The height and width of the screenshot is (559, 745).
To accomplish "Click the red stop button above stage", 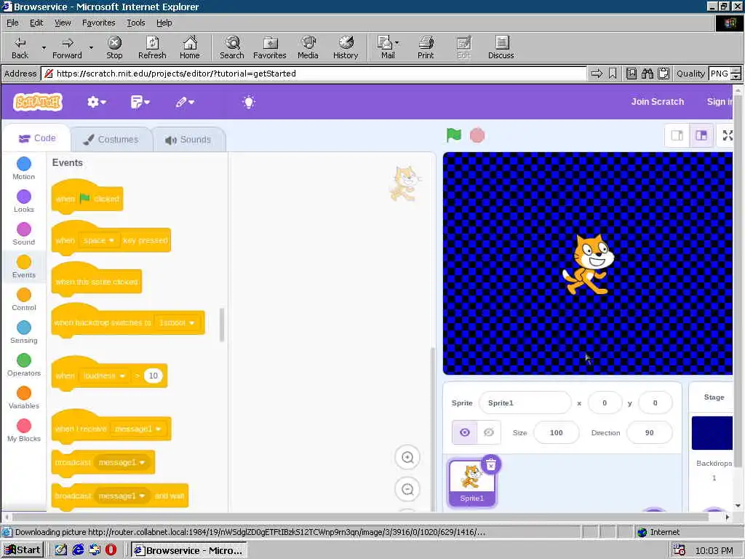I will (477, 135).
